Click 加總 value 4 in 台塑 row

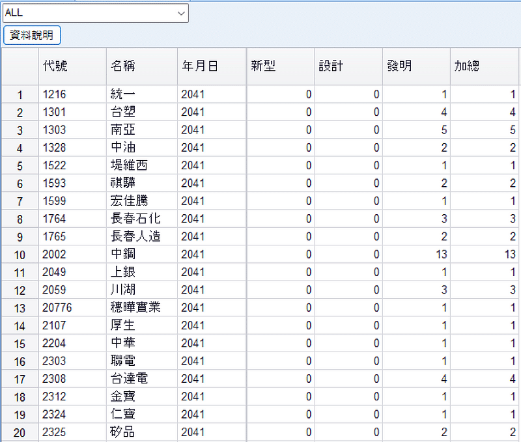pos(485,112)
